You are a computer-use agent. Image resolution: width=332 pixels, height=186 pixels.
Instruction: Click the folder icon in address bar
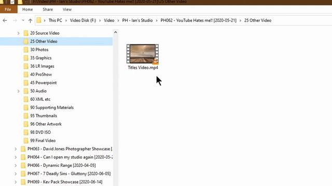coord(39,20)
